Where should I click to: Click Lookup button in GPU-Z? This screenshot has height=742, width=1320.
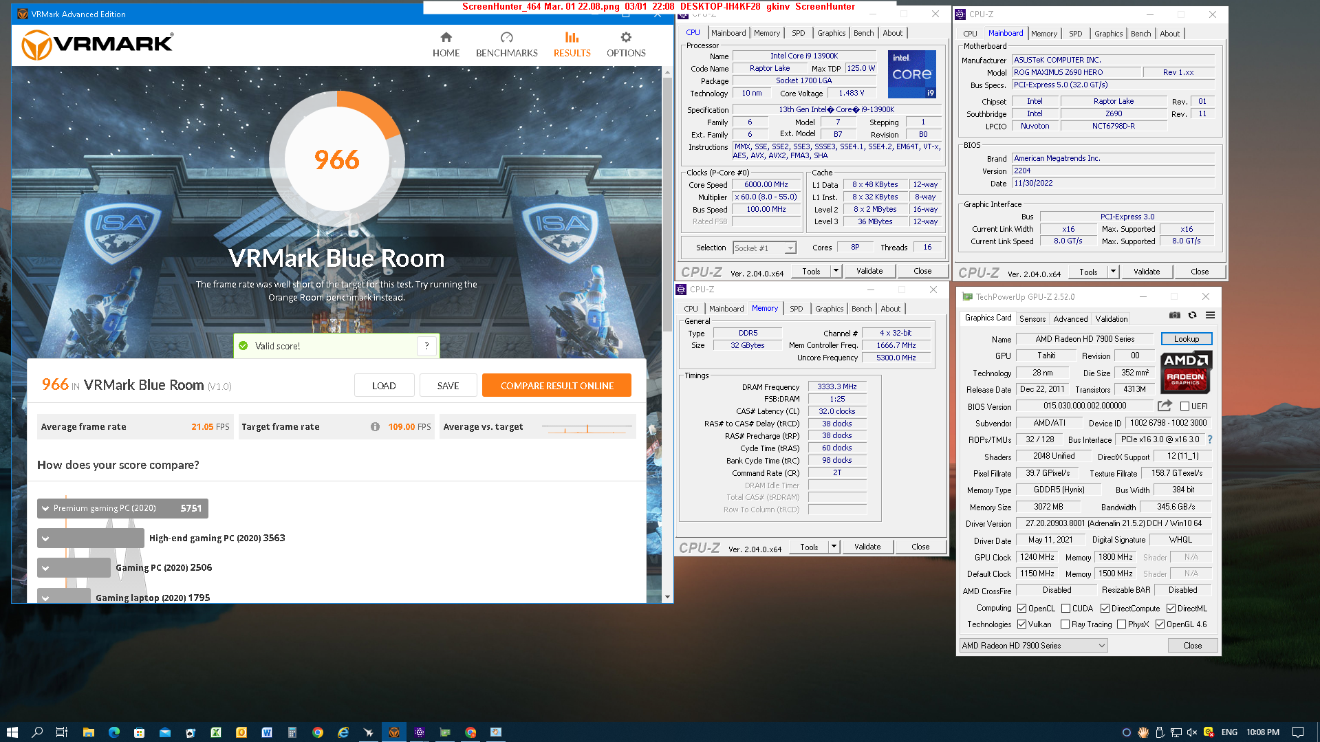point(1187,338)
